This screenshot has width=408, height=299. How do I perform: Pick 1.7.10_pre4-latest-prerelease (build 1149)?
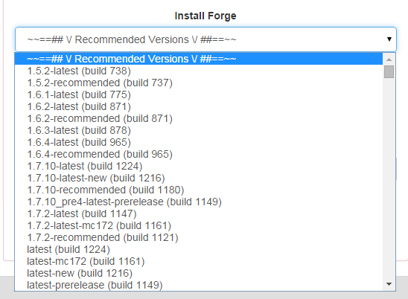click(199, 202)
